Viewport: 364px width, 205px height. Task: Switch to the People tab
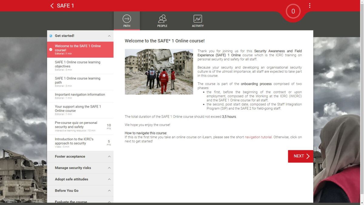[162, 21]
